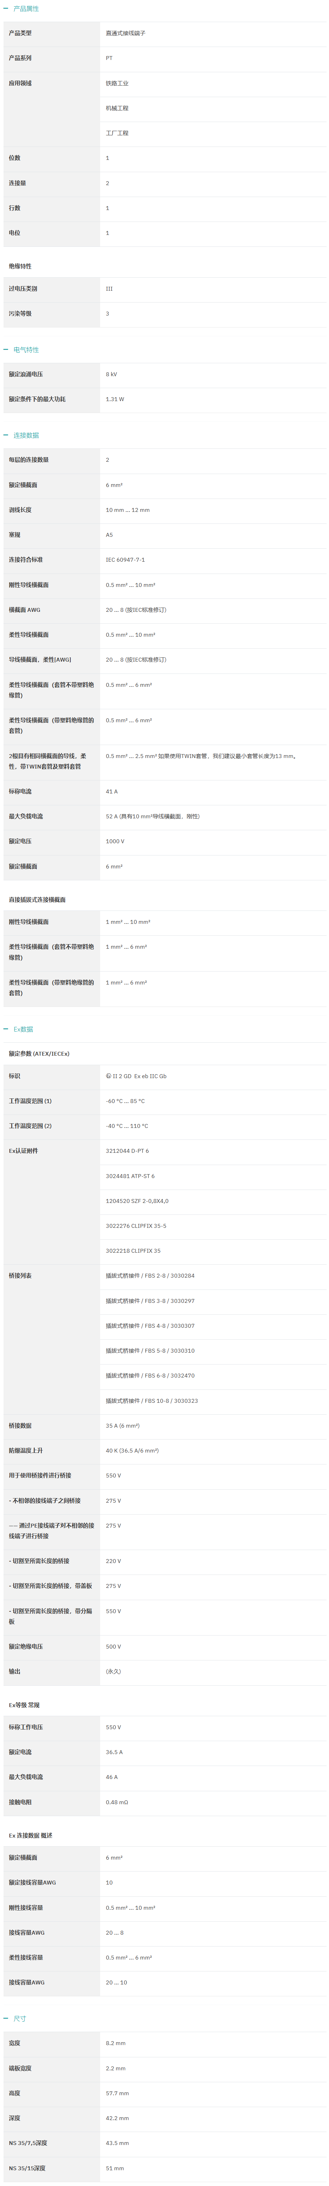Click the 绝缘特性 subheading
The height and width of the screenshot is (2186, 329).
point(20,266)
